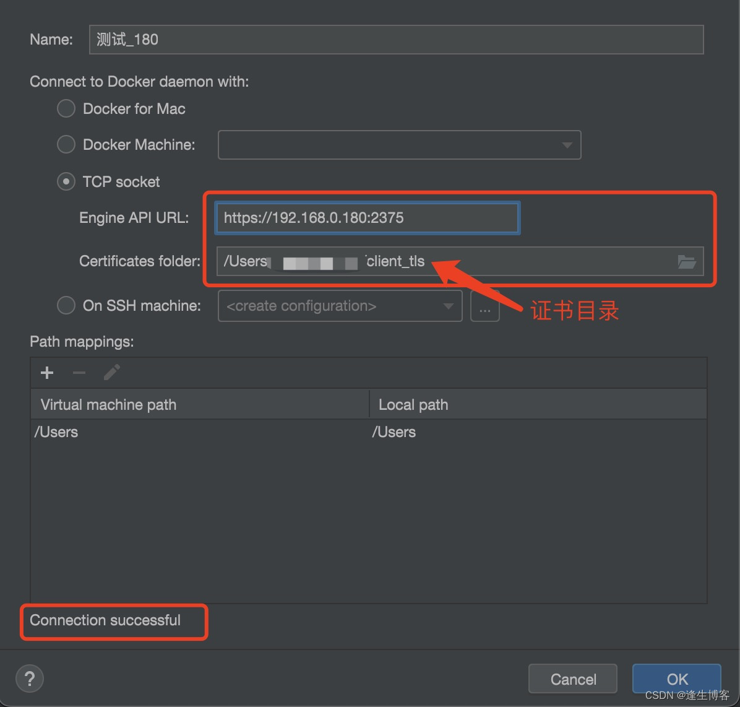
Task: Choose the On SSH machine option
Action: coord(66,305)
